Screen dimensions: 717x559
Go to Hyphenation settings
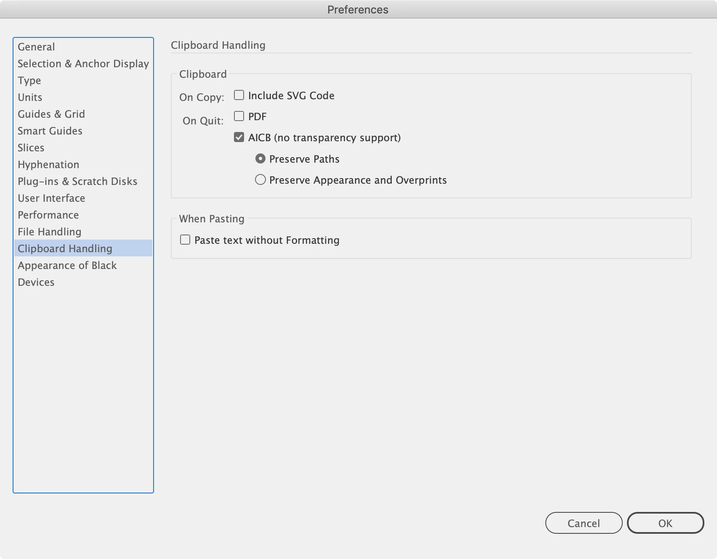pyautogui.click(x=83, y=164)
